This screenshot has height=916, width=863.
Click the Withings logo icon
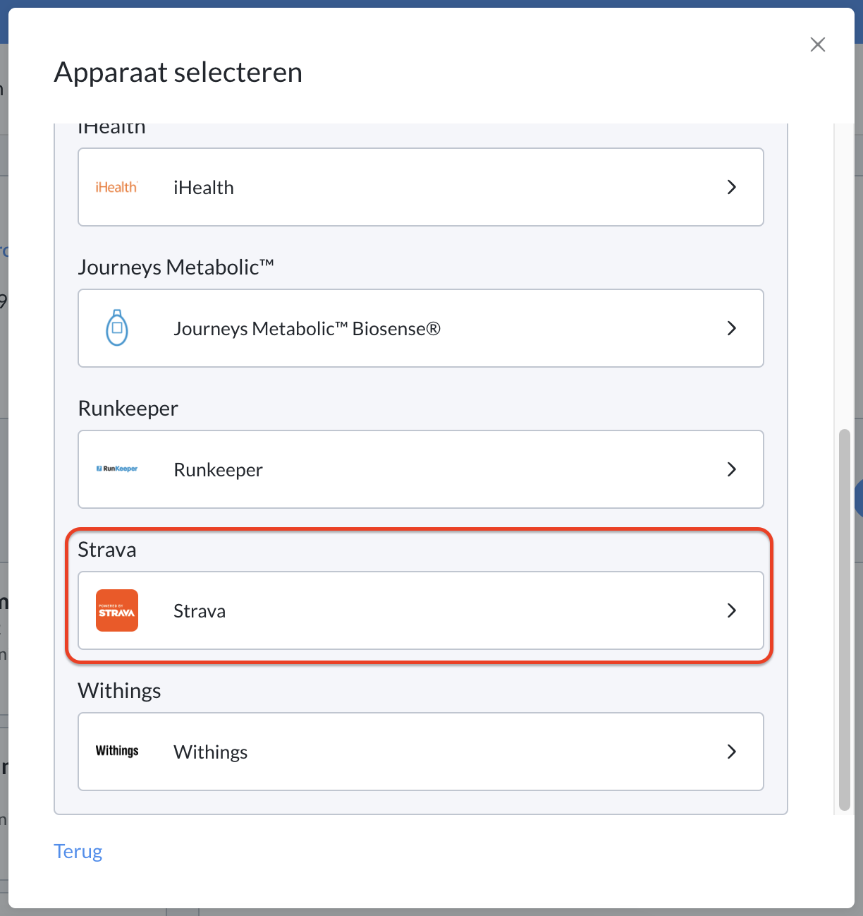(117, 751)
